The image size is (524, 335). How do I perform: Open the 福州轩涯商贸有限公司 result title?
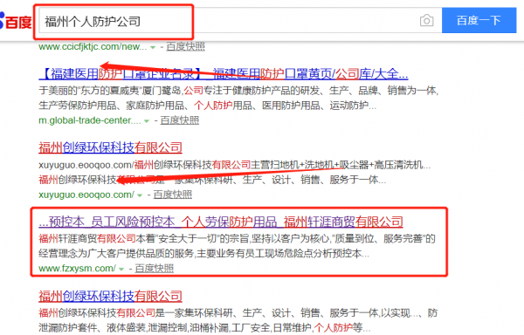point(221,222)
